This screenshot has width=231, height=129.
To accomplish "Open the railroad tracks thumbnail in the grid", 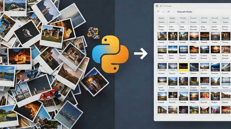I will click(215, 36).
